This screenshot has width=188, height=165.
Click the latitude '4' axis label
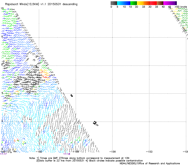pos(2,93)
